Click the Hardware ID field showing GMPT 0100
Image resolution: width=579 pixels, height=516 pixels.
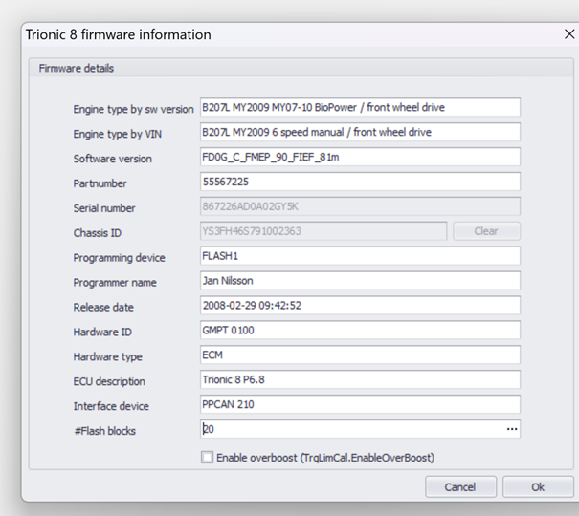359,331
